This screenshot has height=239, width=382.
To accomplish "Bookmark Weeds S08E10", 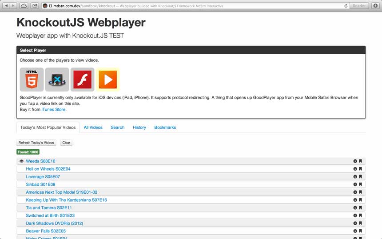I will 360,161.
